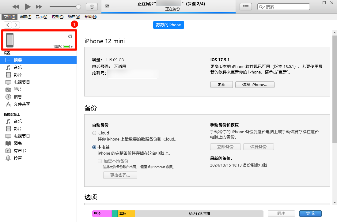
Task: Click the device sync arrows icon
Action: pos(70,36)
